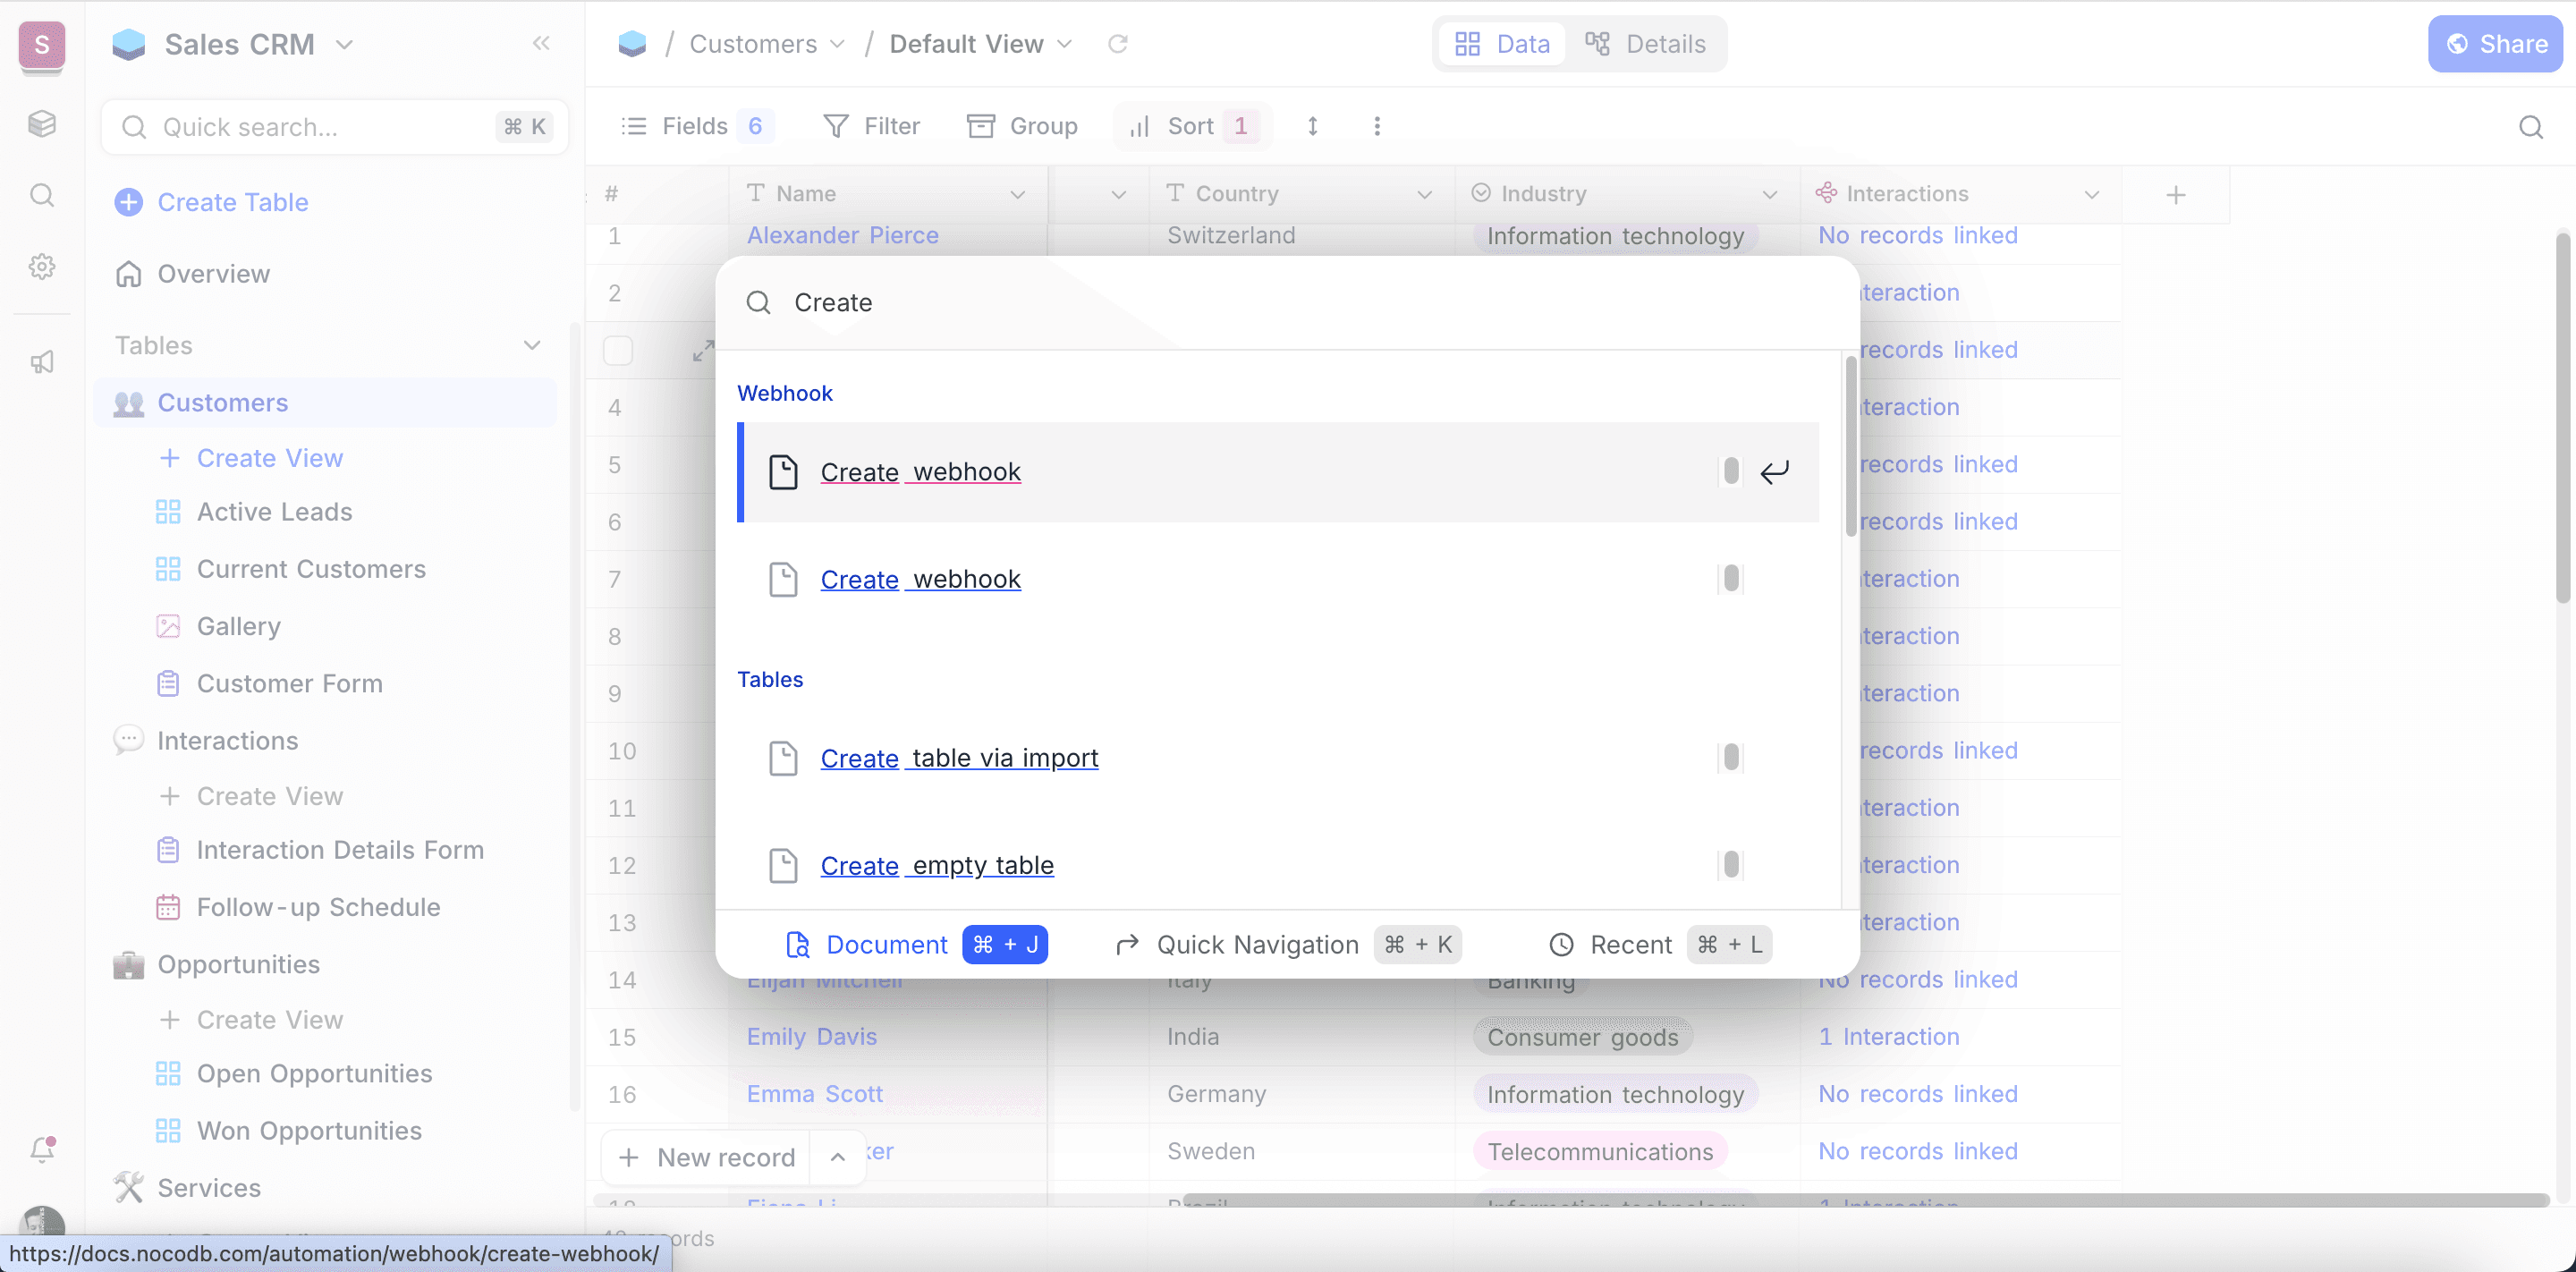2576x1272 pixels.
Task: Open the notifications bell
Action: pyautogui.click(x=42, y=1148)
